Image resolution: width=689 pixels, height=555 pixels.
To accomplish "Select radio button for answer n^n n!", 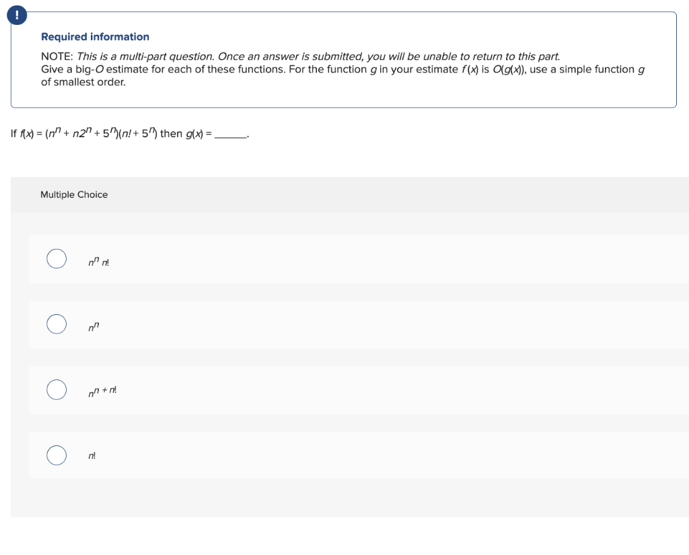I will (x=57, y=258).
